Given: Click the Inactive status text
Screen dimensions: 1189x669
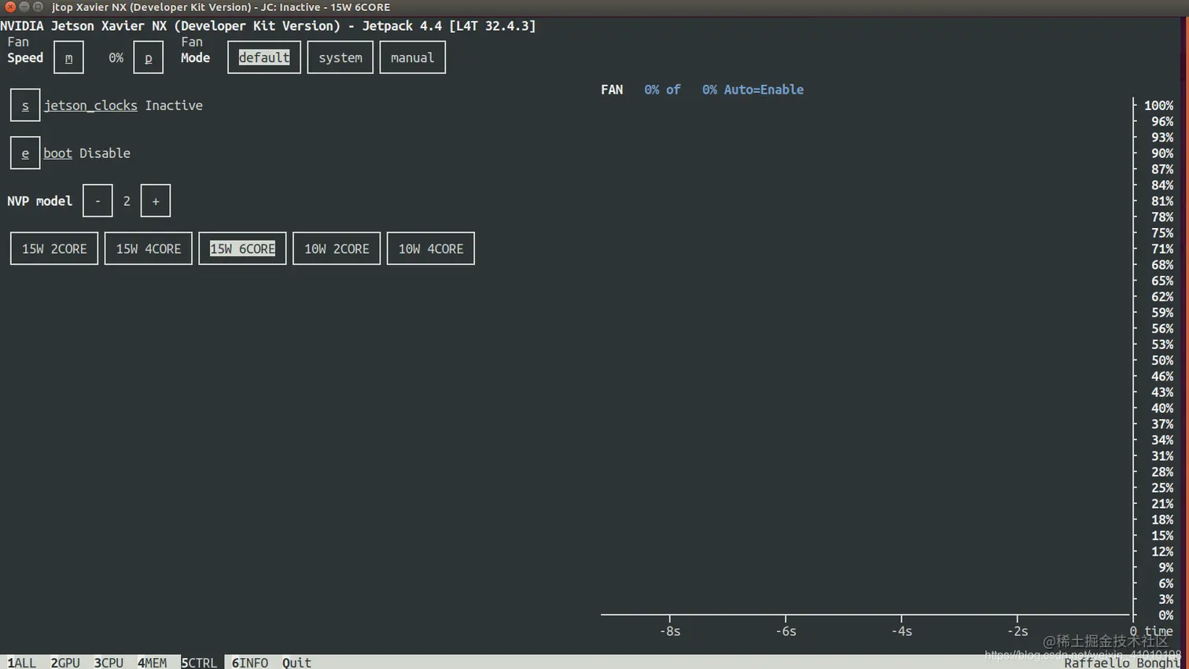Looking at the screenshot, I should click(x=174, y=105).
